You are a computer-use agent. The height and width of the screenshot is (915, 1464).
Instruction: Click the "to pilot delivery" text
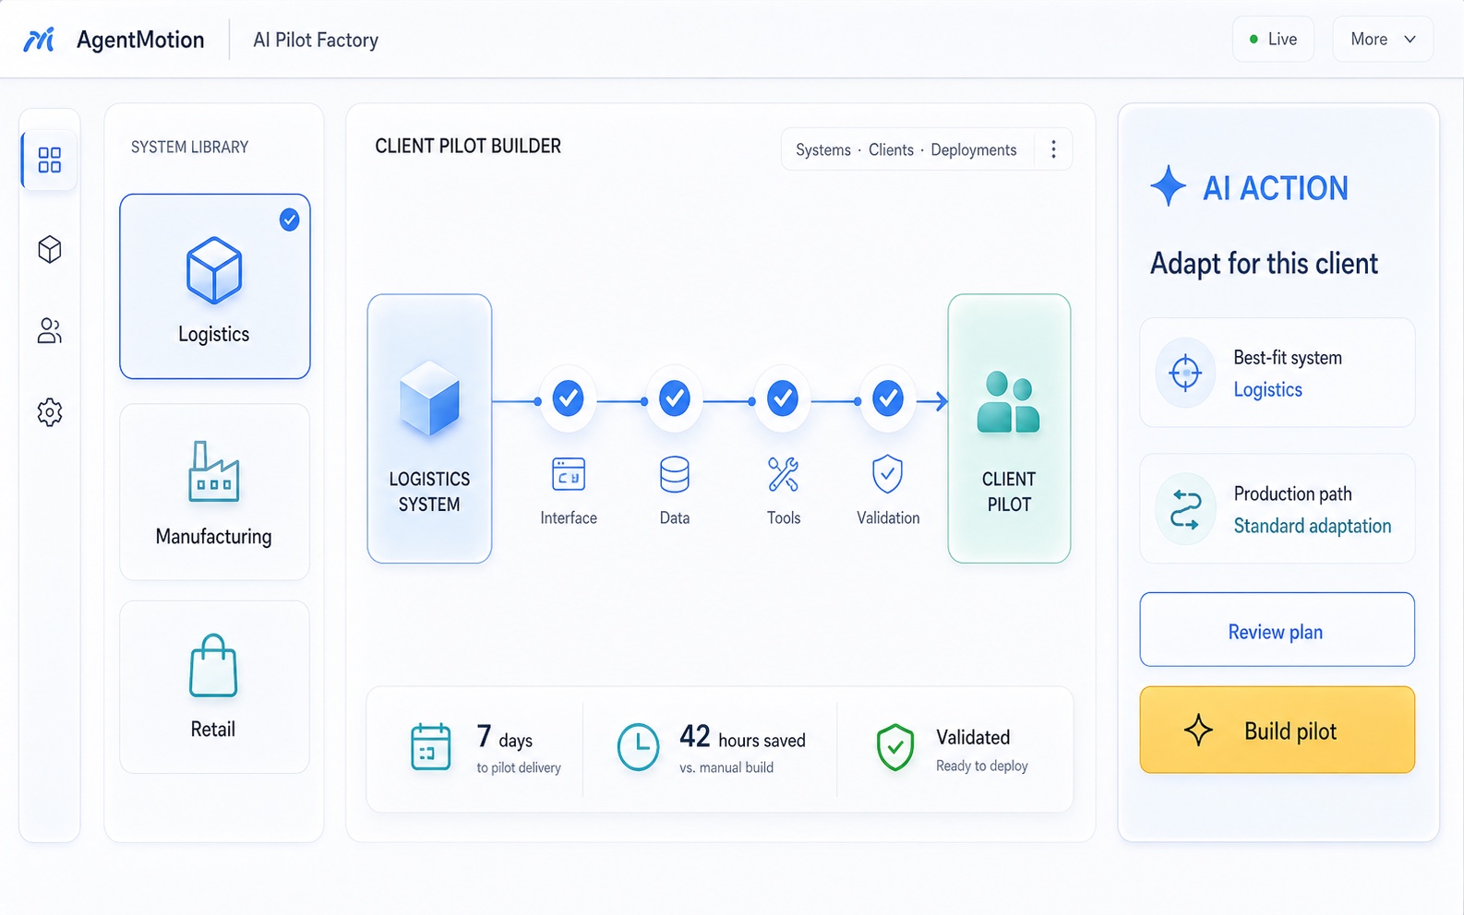tap(519, 767)
